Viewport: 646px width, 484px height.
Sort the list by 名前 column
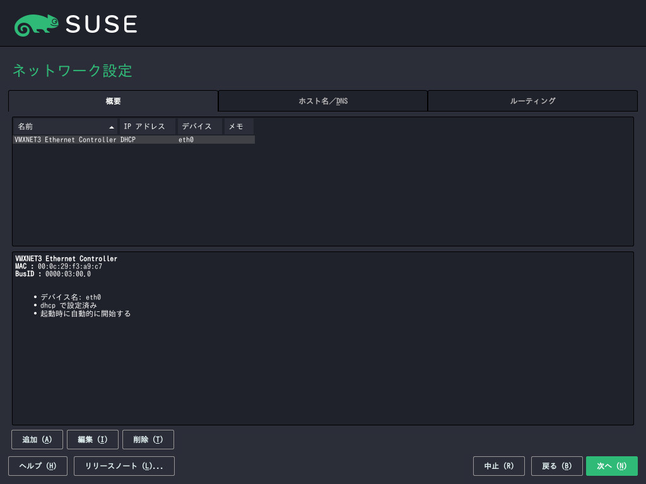pos(63,126)
